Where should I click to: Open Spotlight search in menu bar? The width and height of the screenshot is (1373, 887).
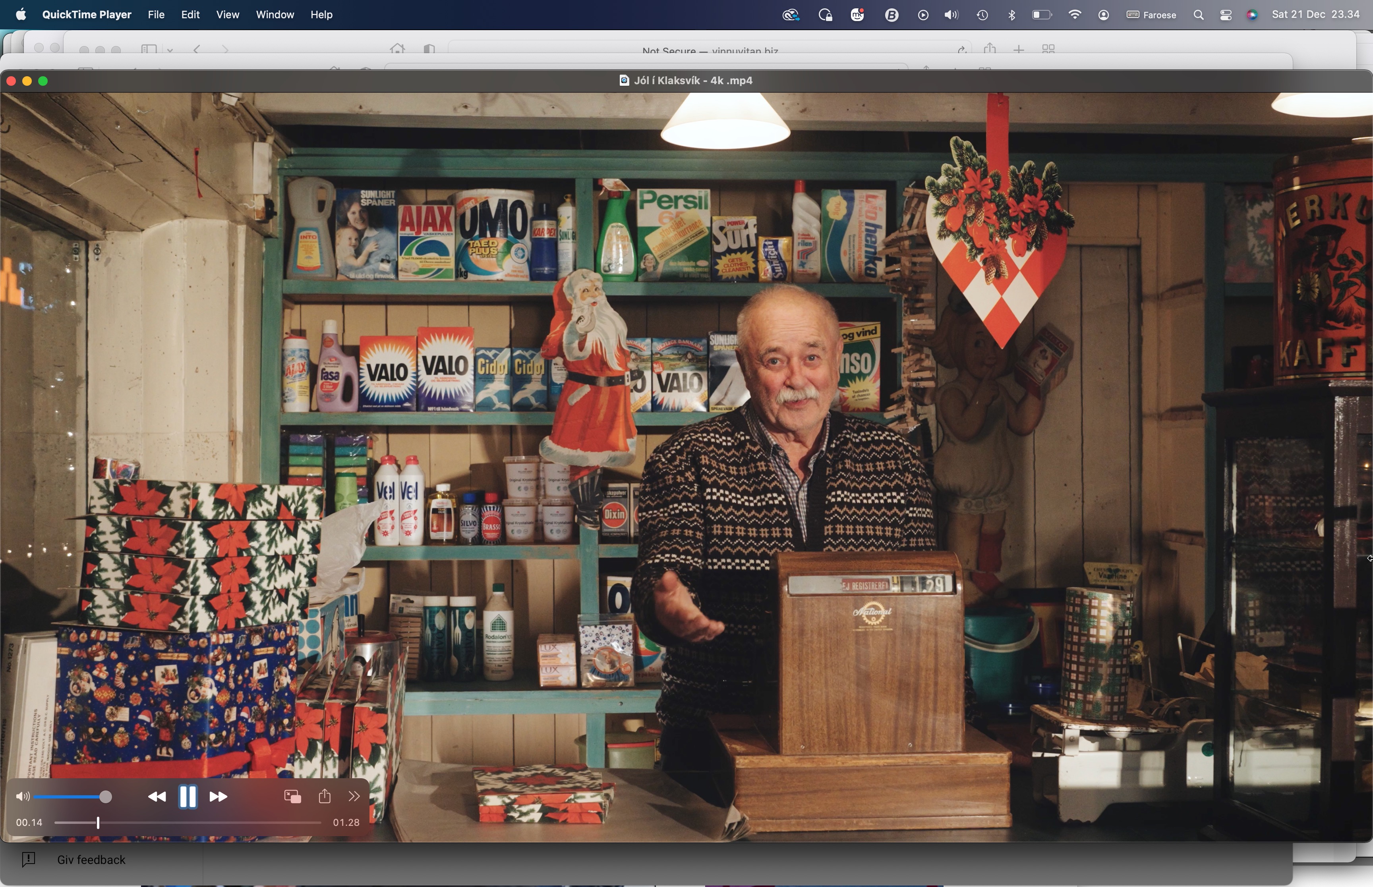point(1199,15)
